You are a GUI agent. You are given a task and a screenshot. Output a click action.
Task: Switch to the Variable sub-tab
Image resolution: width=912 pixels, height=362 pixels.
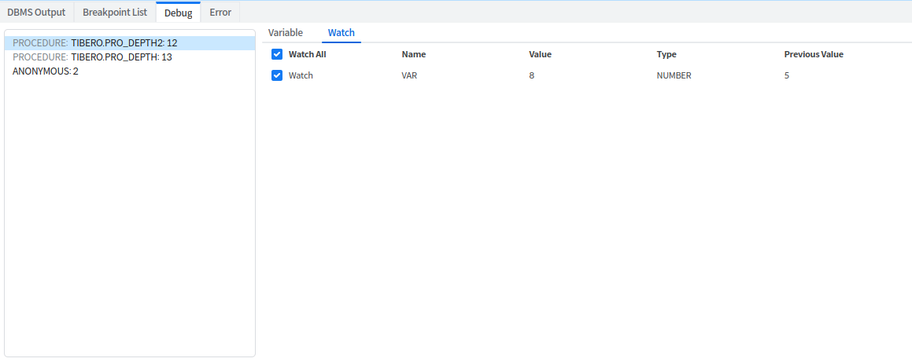pos(286,33)
